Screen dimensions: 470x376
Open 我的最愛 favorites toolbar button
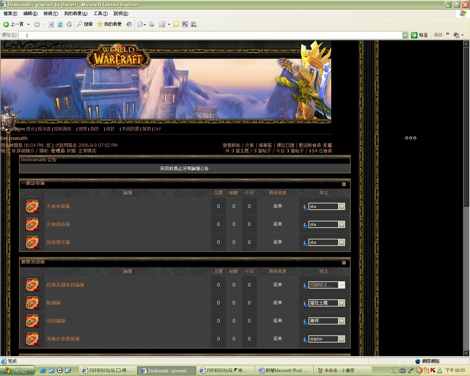coord(109,24)
